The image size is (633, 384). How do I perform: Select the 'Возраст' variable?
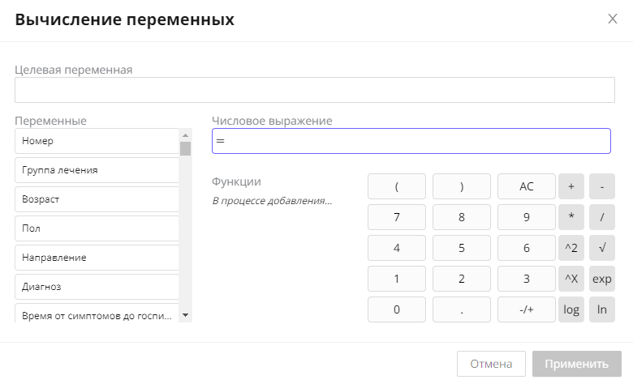pos(96,199)
